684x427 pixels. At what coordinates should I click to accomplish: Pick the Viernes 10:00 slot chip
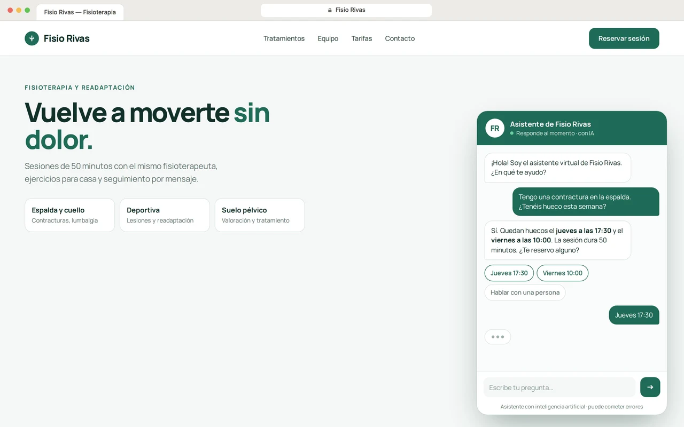tap(563, 273)
